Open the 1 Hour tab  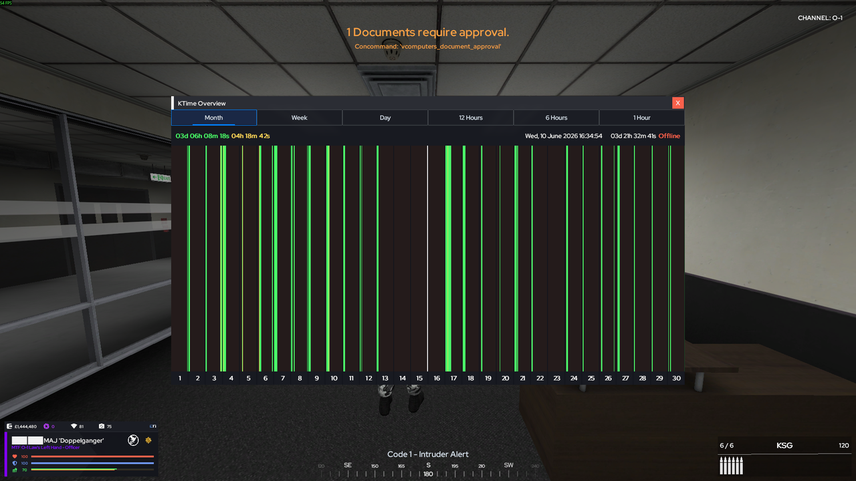[642, 118]
